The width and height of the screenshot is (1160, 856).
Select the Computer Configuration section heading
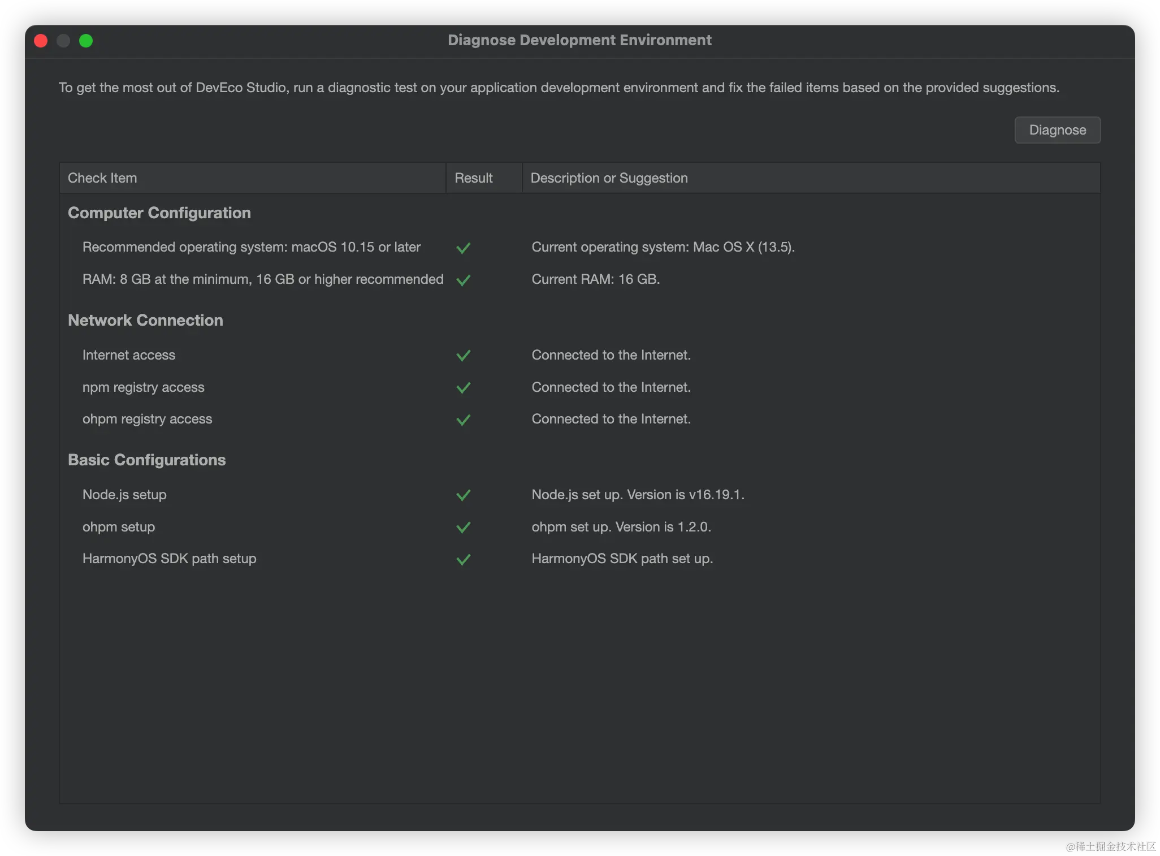pyautogui.click(x=159, y=213)
